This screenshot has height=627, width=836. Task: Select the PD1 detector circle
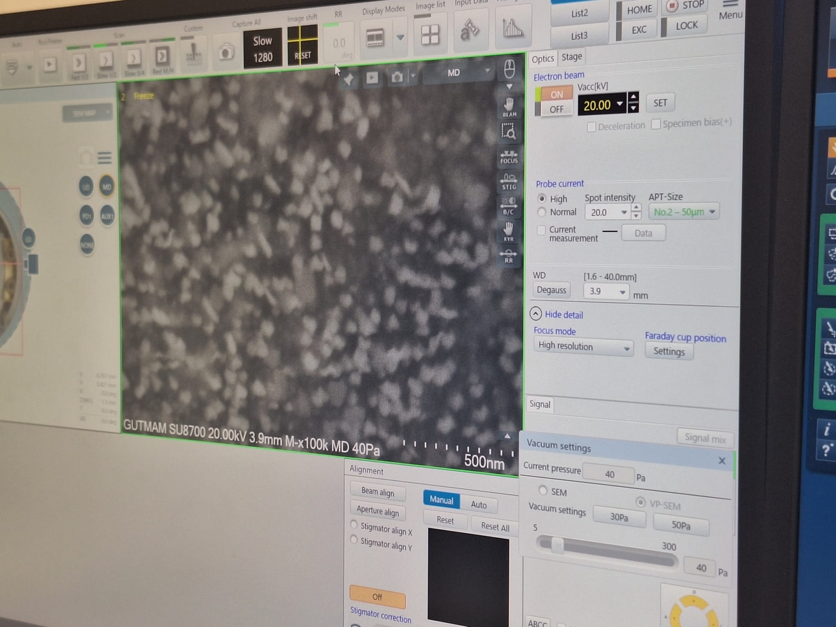click(x=87, y=216)
